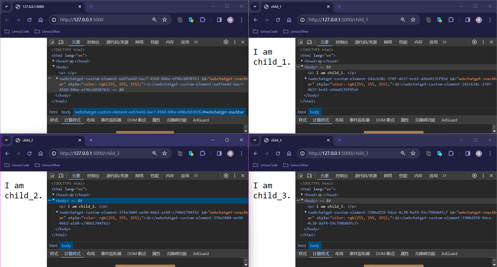Screen dimensions: 497x267
Task: Click the home button in the child_2 window
Action: (41, 153)
